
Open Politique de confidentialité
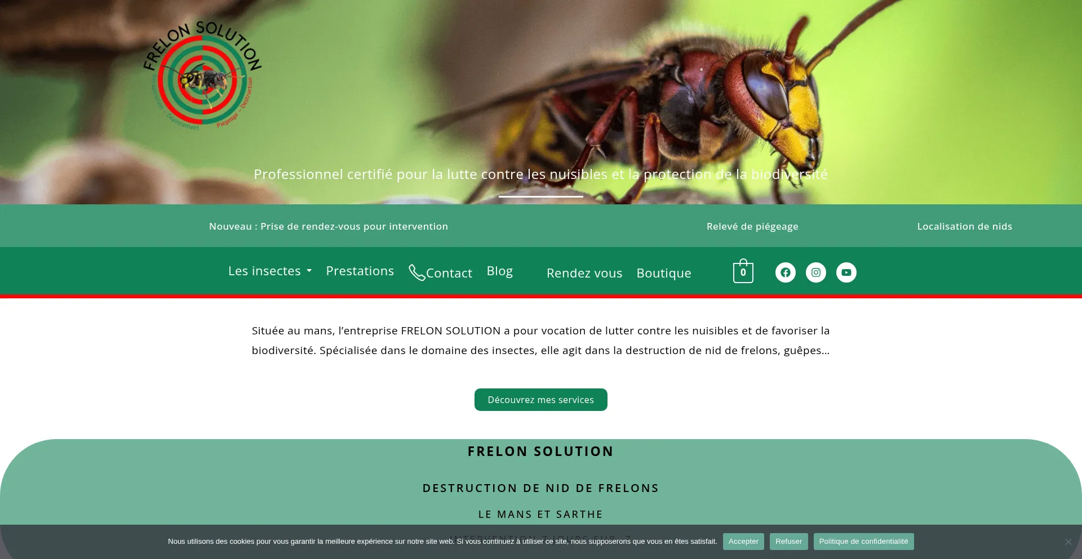coord(863,542)
